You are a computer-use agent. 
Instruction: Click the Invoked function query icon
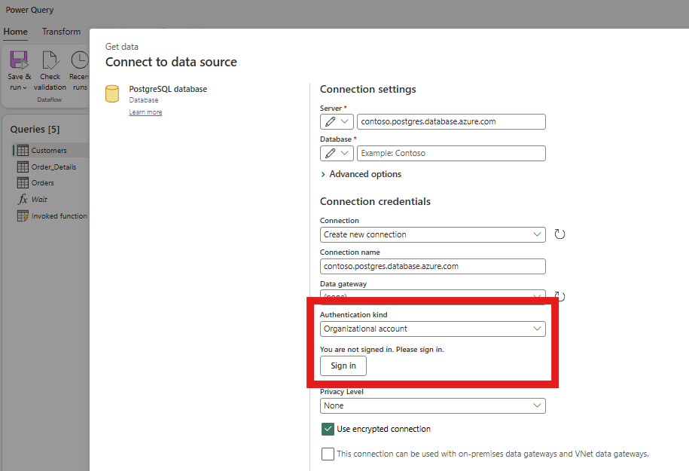coord(25,216)
